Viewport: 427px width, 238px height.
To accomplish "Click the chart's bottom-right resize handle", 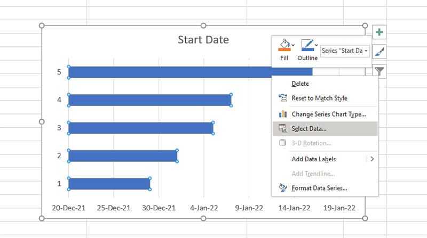I will (x=365, y=218).
